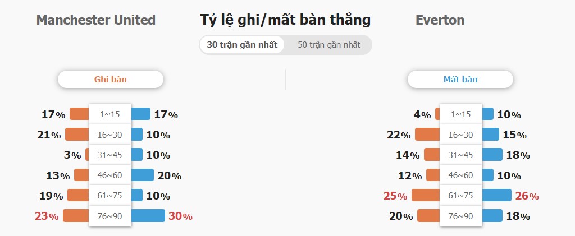575x236 pixels.
Task: Select the 30 trận gần nhất toggle
Action: tap(242, 45)
